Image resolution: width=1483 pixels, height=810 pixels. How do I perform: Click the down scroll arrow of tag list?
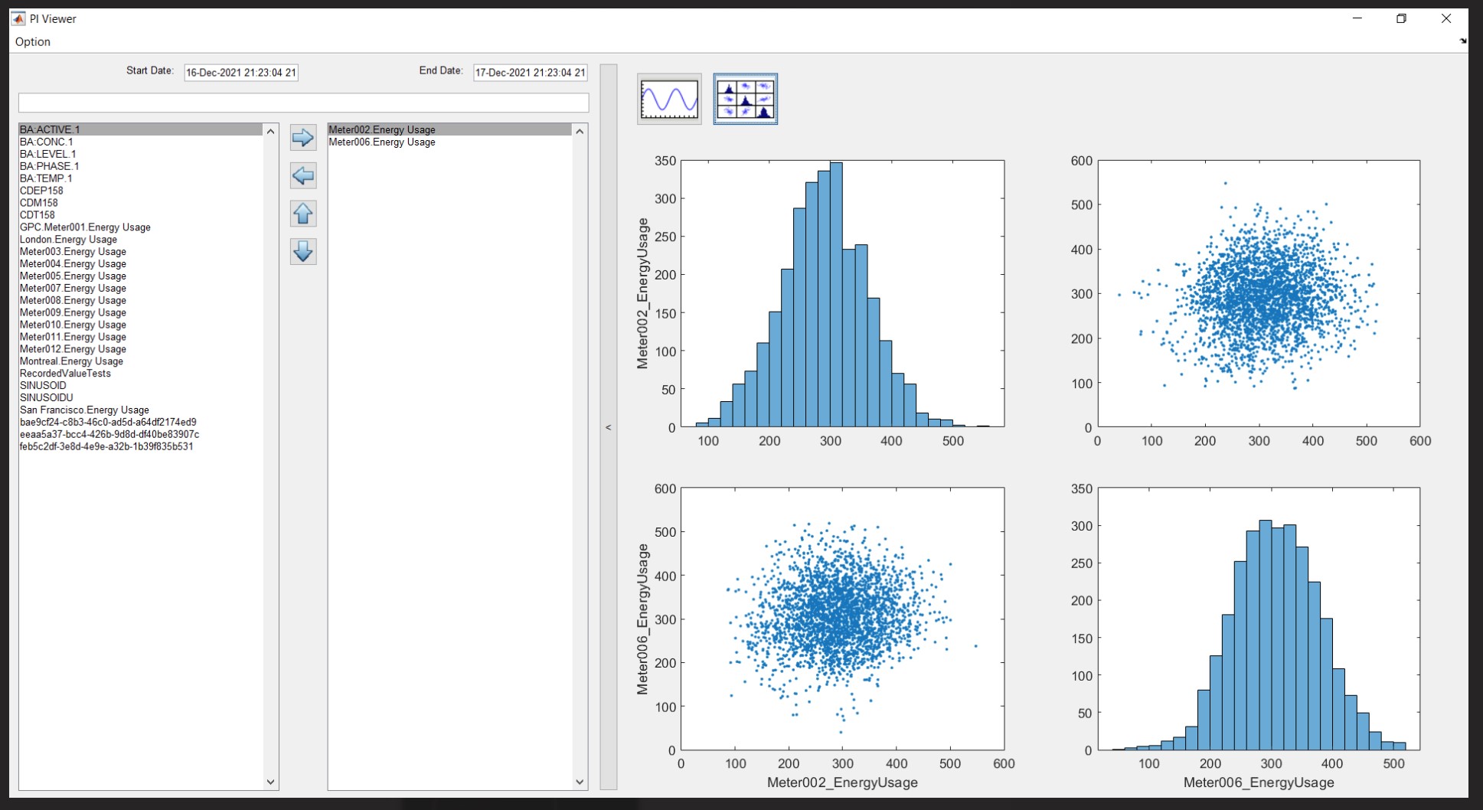270,782
